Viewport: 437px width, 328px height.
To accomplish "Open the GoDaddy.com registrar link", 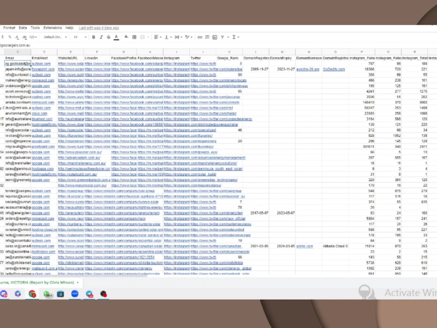I will (334, 69).
